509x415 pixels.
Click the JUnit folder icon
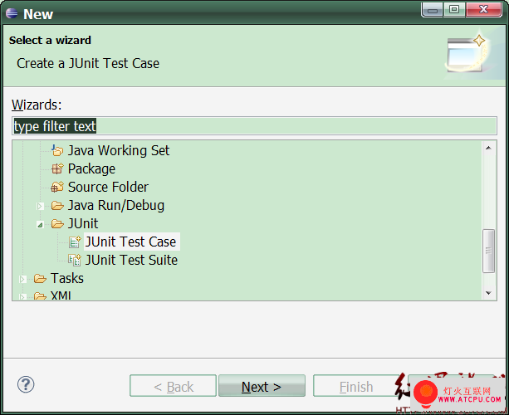tap(57, 223)
